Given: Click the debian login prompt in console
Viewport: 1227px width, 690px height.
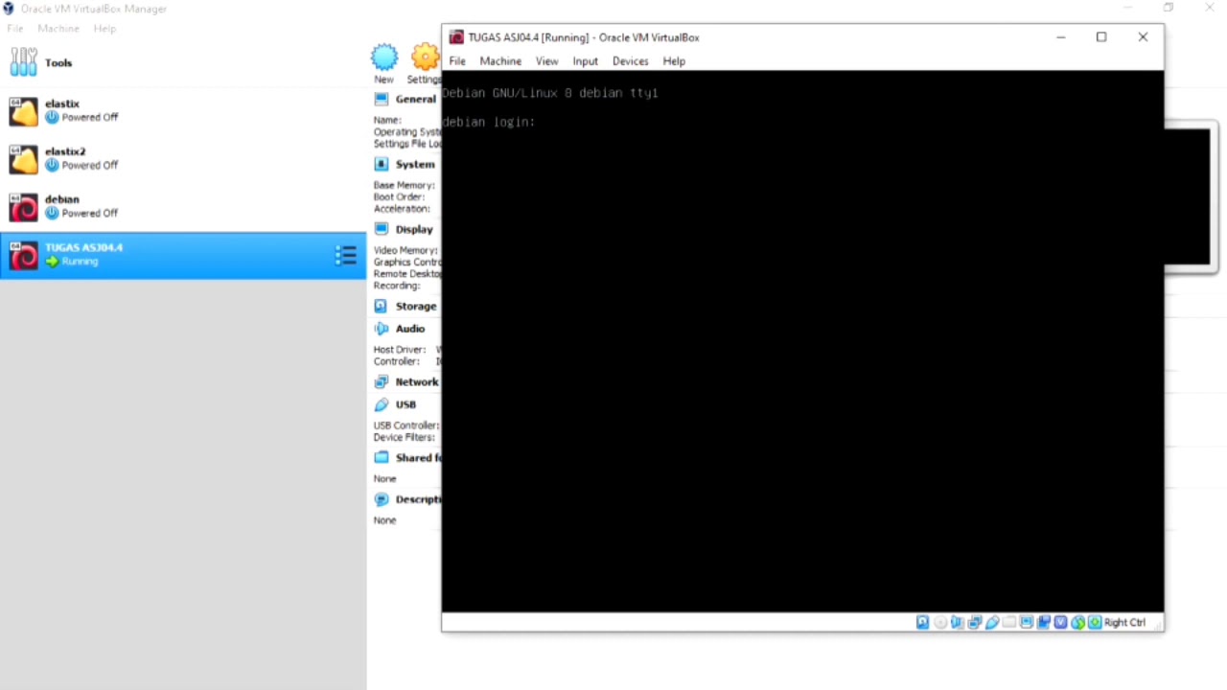Looking at the screenshot, I should (x=488, y=122).
